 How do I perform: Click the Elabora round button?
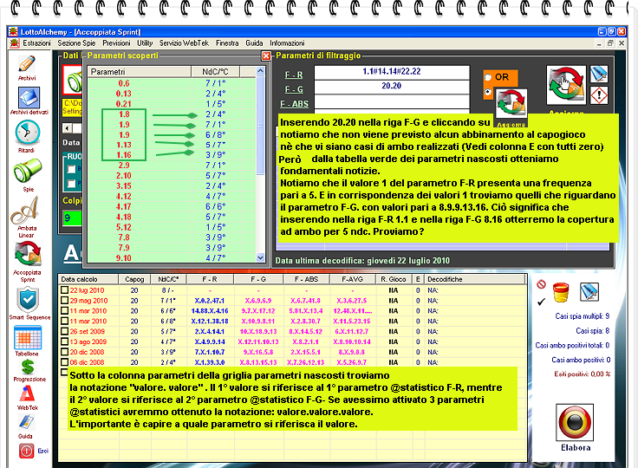coord(575,422)
